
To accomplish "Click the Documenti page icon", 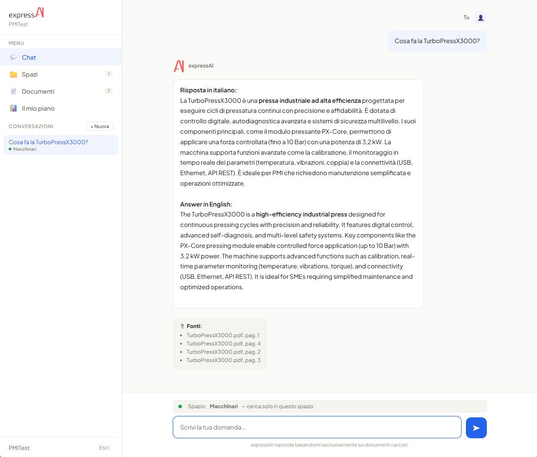I will point(14,91).
